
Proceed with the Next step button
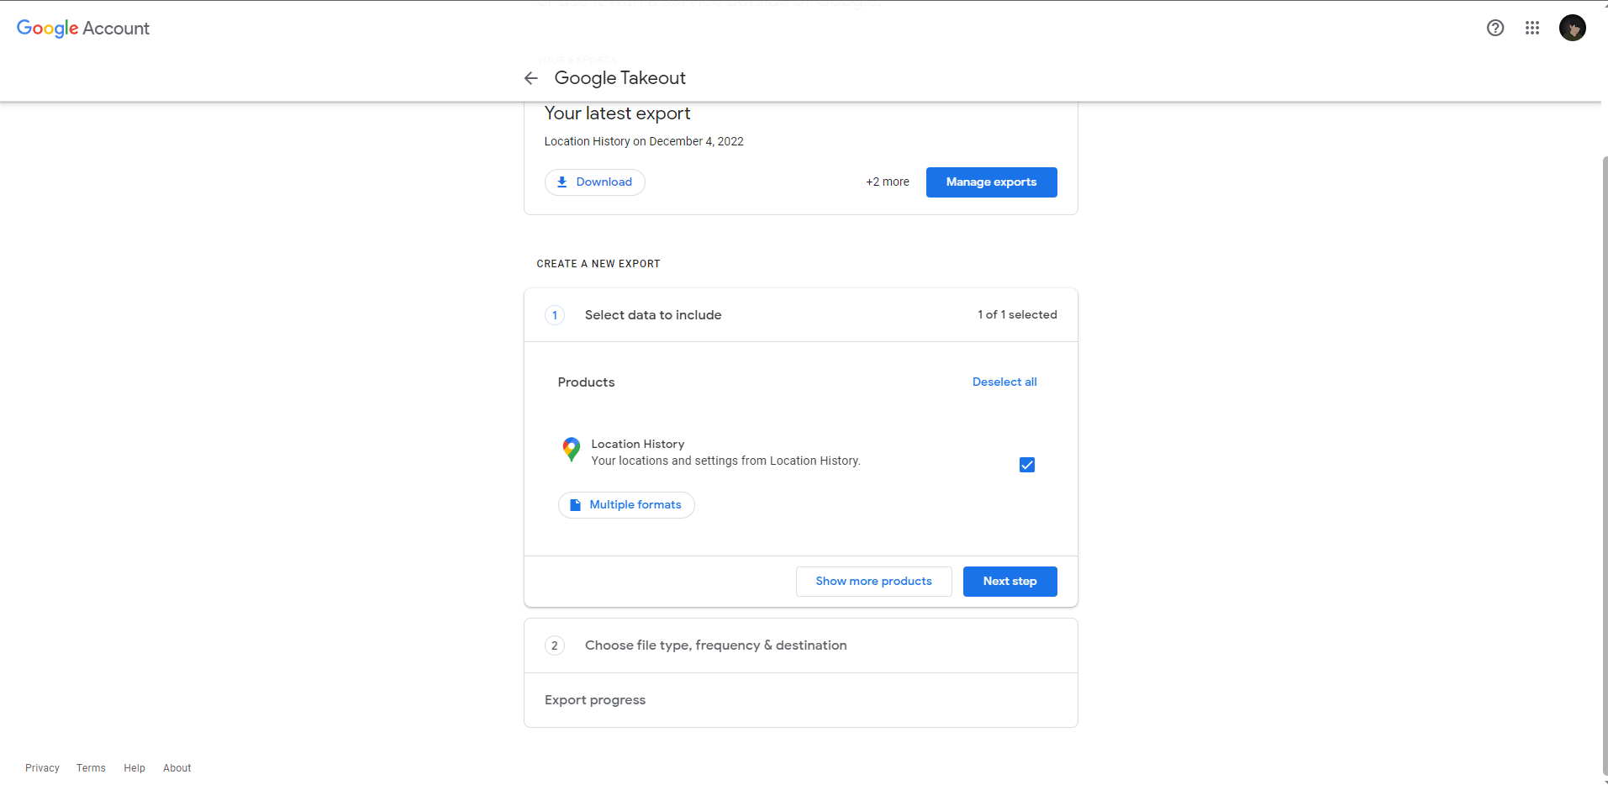(x=1010, y=582)
